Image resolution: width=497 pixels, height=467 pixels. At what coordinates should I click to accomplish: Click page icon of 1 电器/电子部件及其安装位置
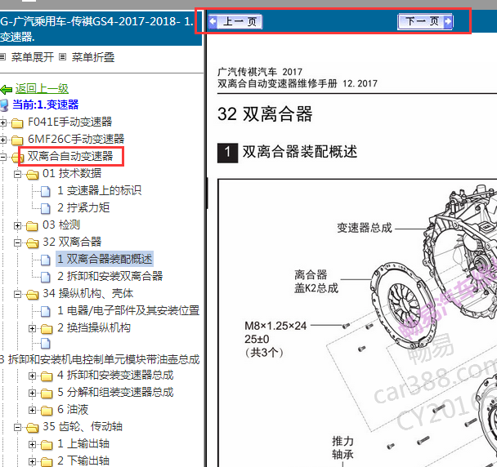(x=46, y=312)
